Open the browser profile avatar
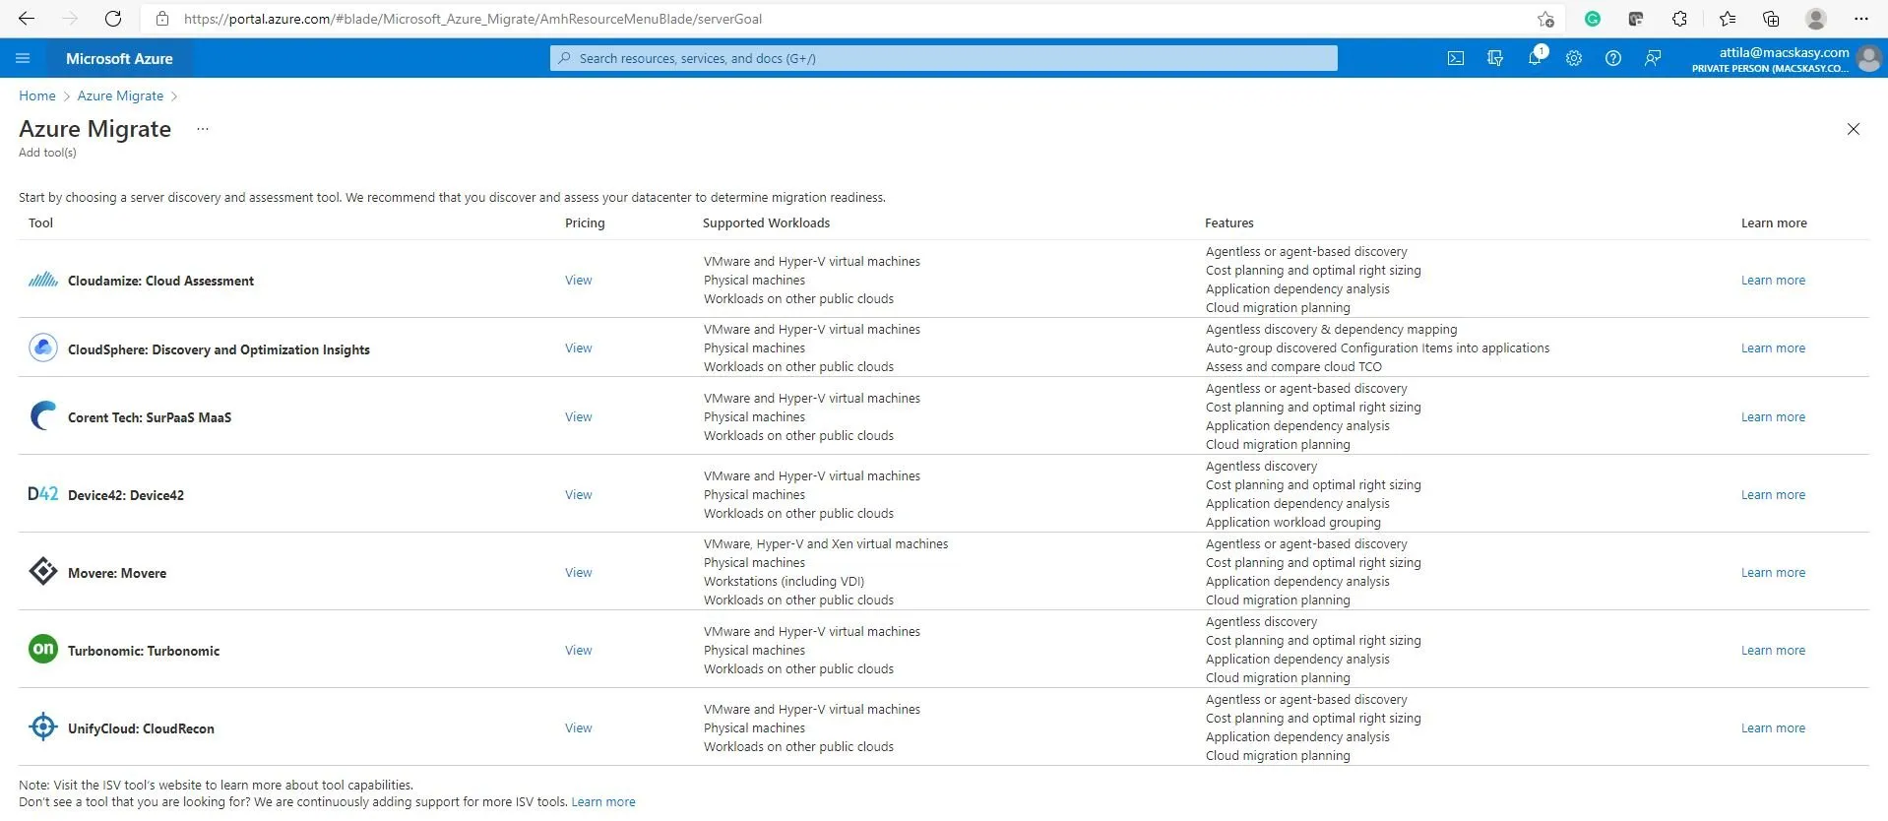 point(1816,19)
